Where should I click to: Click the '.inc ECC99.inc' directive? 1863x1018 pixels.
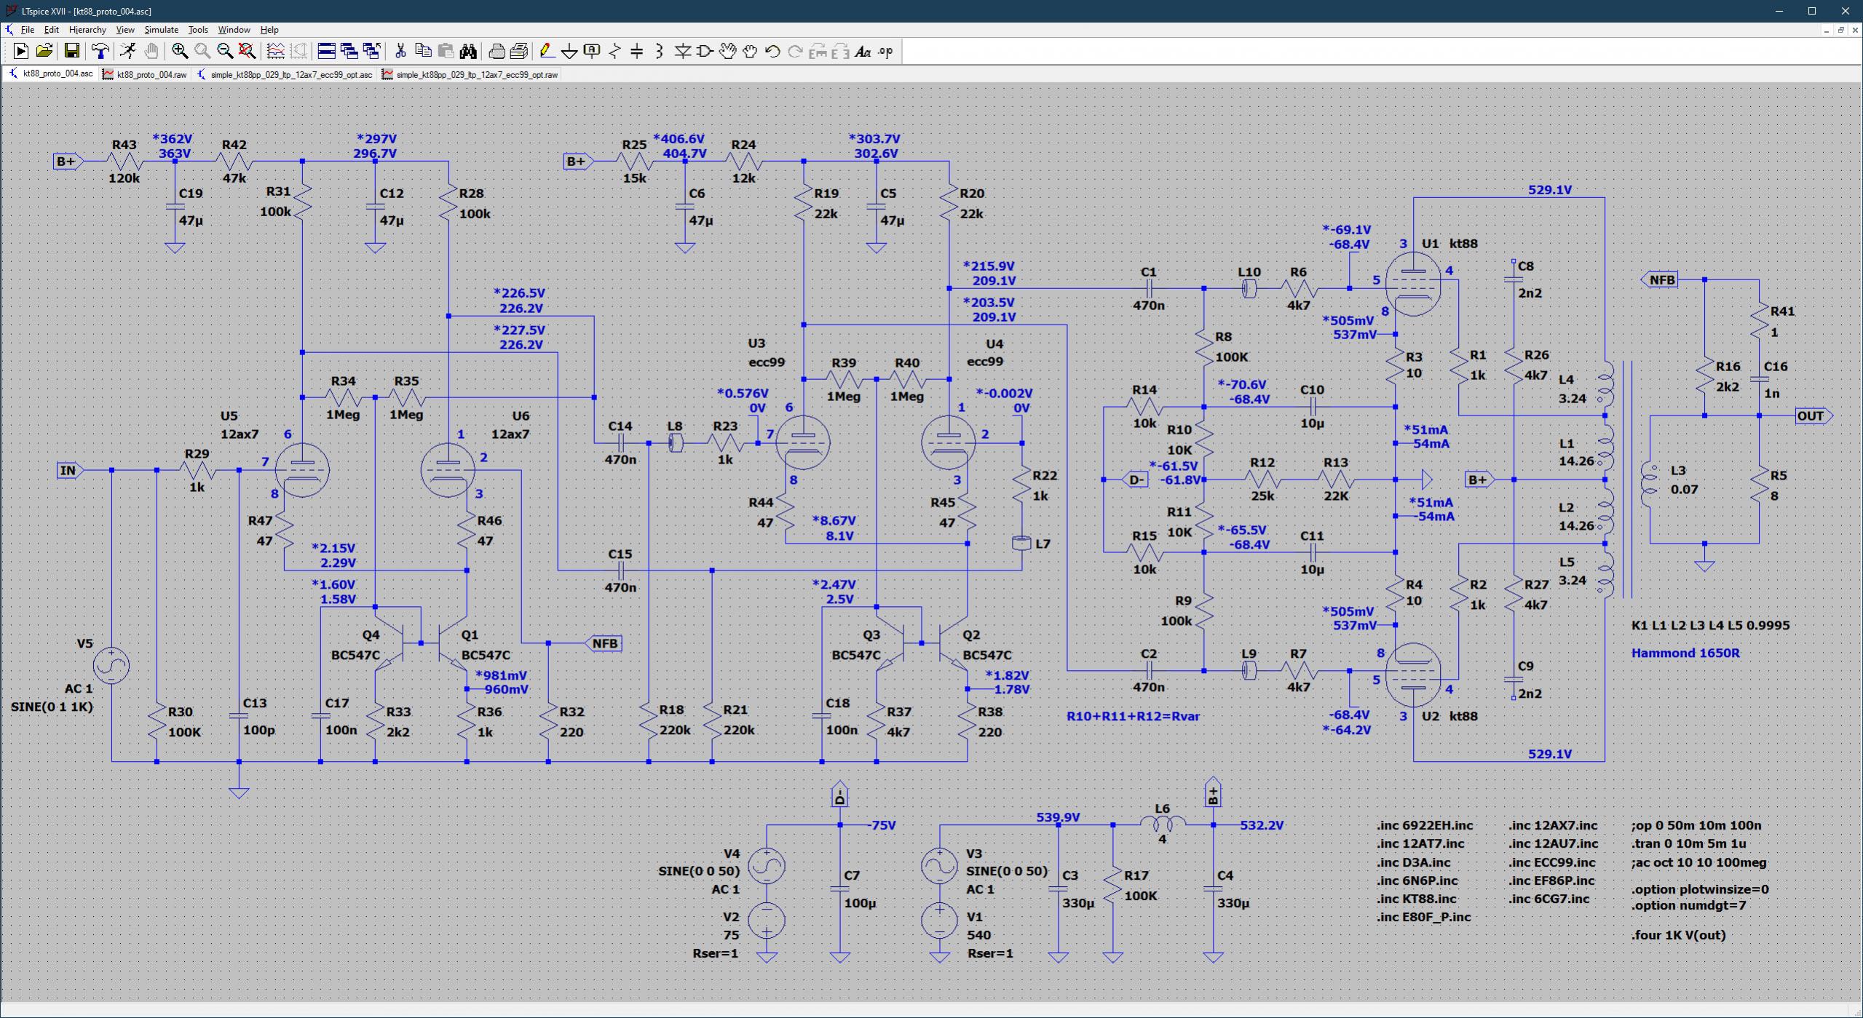point(1551,862)
